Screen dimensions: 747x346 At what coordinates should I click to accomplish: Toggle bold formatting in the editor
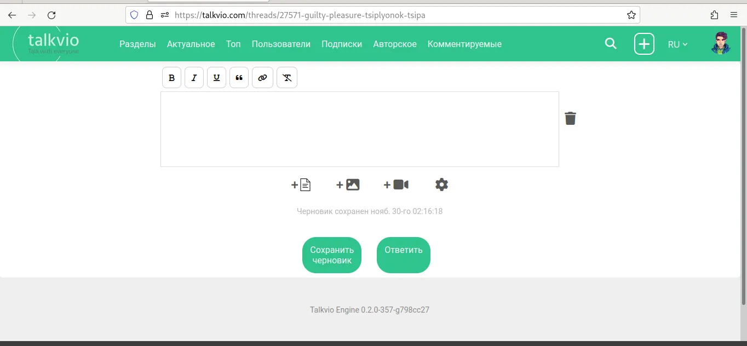[171, 78]
